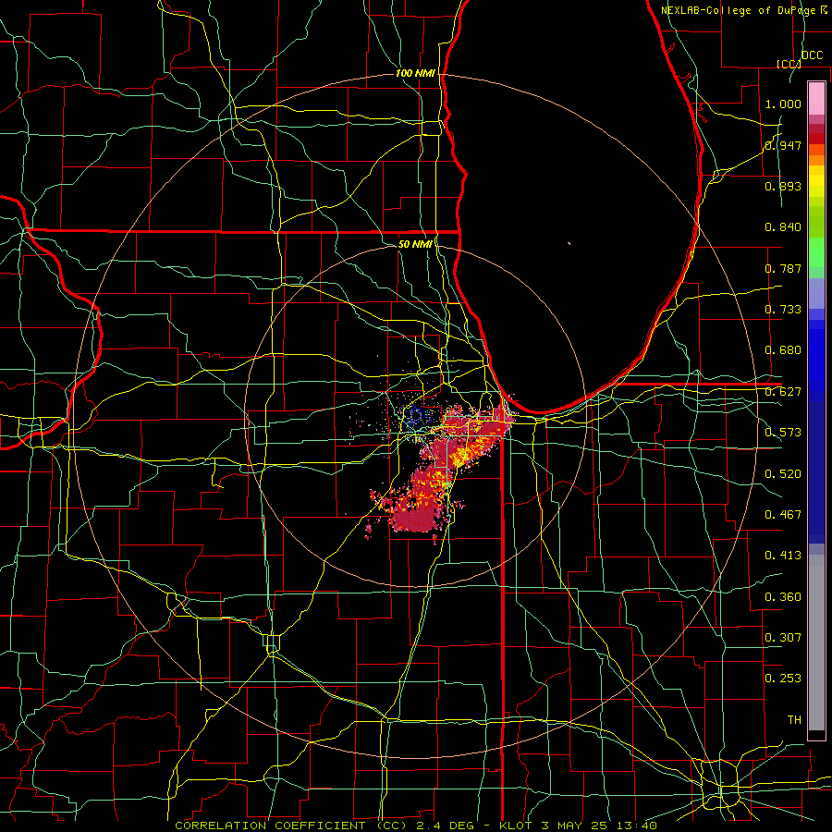This screenshot has width=832, height=832.
Task: Pick the gray swatch beside 0.307
Action: [816, 642]
